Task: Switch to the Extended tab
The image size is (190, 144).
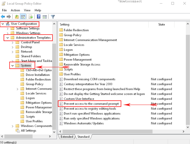Action: tap(67, 137)
